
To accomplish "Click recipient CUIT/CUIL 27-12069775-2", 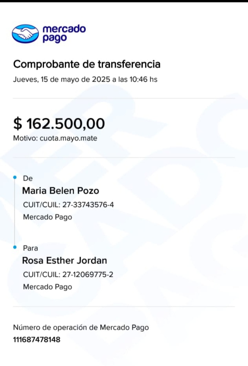I will (x=68, y=275).
